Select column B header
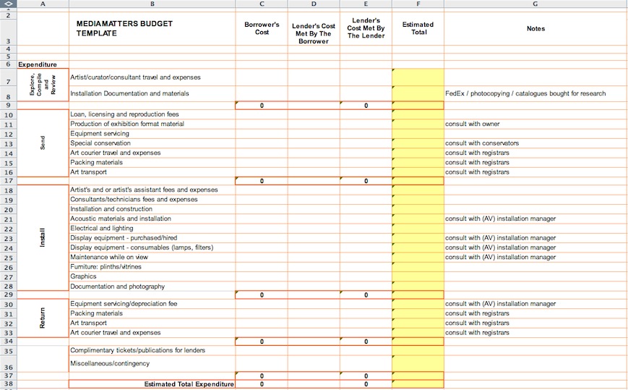The width and height of the screenshot is (628, 390). [x=152, y=4]
